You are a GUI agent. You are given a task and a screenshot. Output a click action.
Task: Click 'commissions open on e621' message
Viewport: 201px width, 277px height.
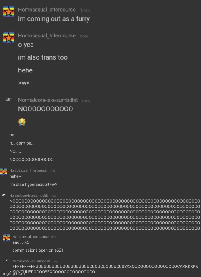[x=38, y=250]
